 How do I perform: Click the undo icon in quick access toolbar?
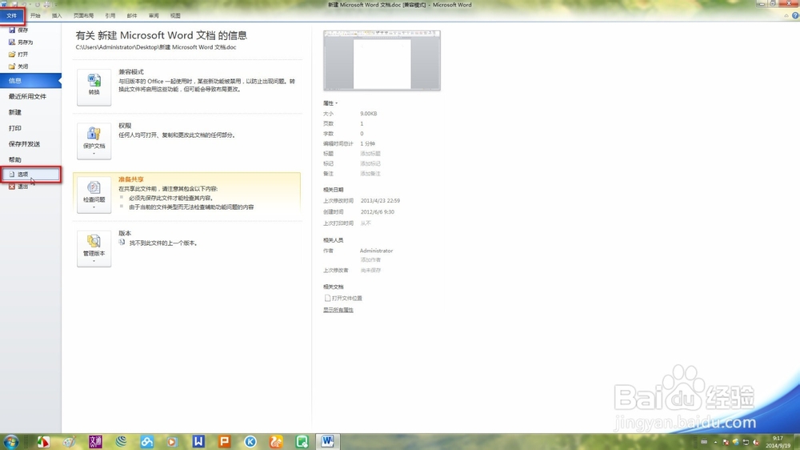tap(24, 5)
